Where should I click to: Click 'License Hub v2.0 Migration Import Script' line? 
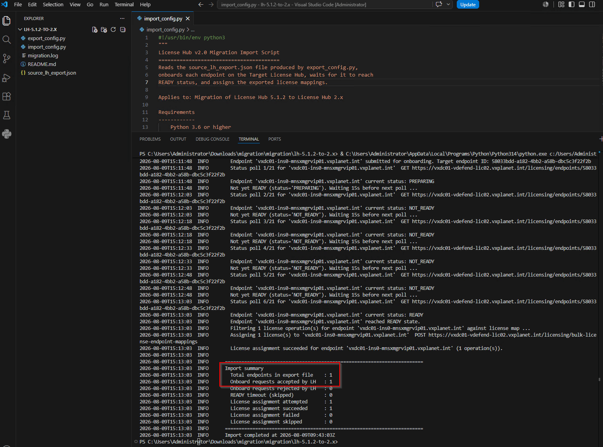(x=219, y=52)
